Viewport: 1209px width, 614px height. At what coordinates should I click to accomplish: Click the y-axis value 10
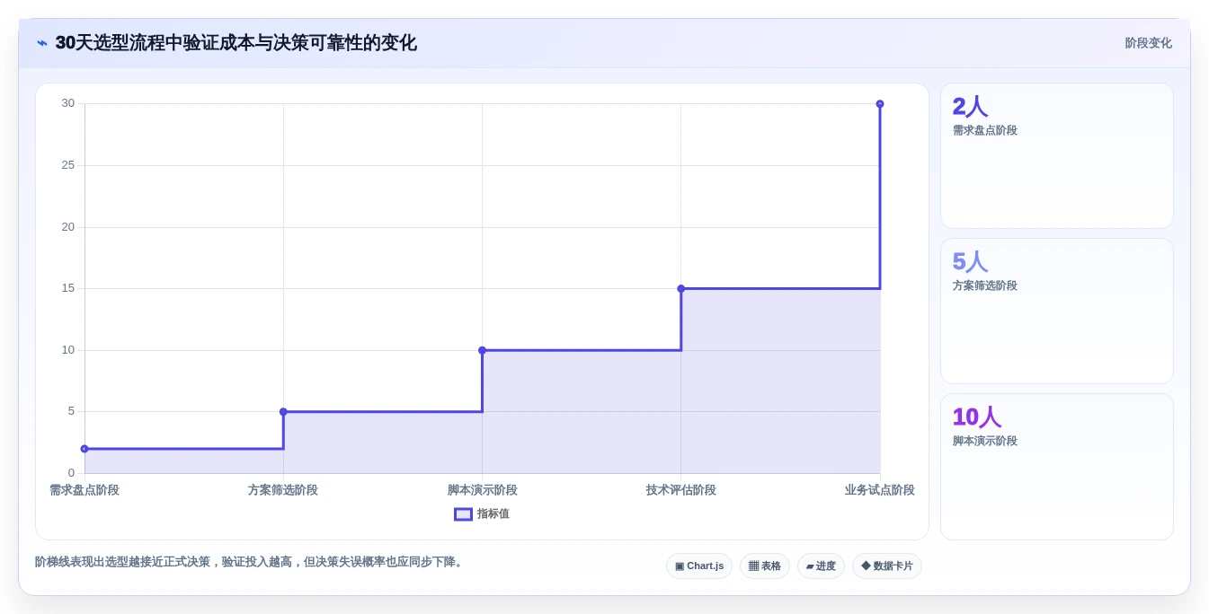click(68, 350)
